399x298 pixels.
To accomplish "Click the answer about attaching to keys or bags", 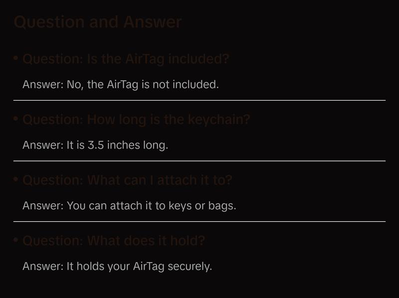I will coord(129,205).
